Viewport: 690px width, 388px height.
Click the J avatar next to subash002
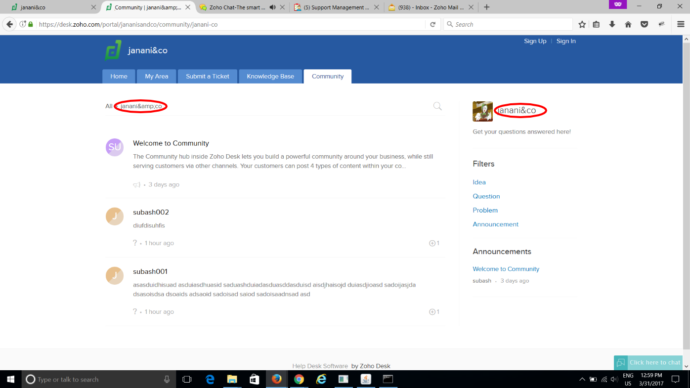click(115, 216)
